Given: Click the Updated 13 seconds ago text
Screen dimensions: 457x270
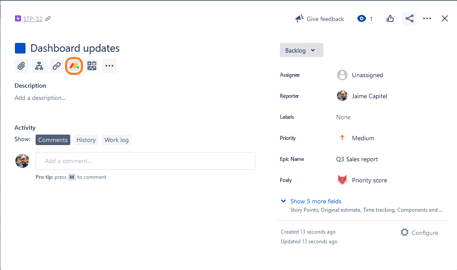Looking at the screenshot, I should 309,242.
